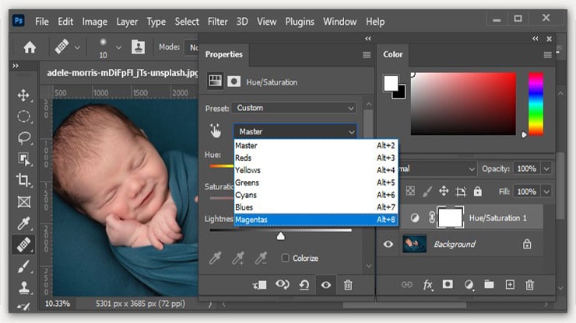Toggle lock all icon
The height and width of the screenshot is (323, 576).
478,191
